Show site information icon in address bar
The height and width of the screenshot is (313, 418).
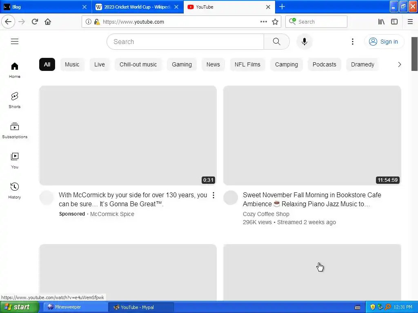[88, 22]
